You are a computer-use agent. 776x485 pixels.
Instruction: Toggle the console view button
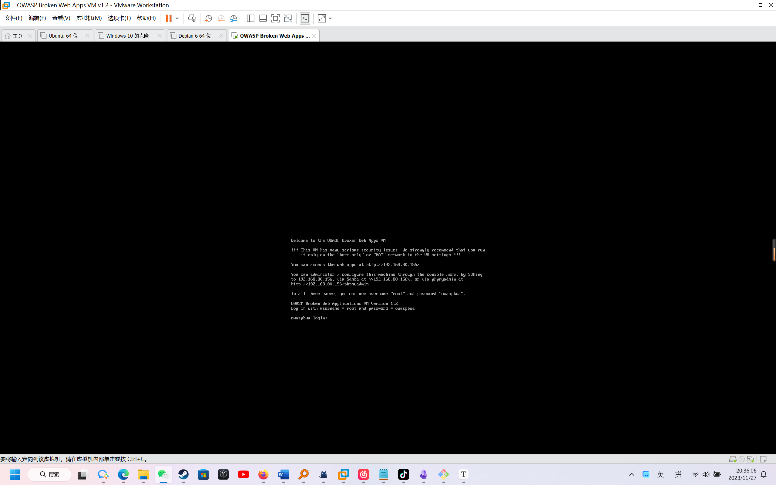(305, 18)
